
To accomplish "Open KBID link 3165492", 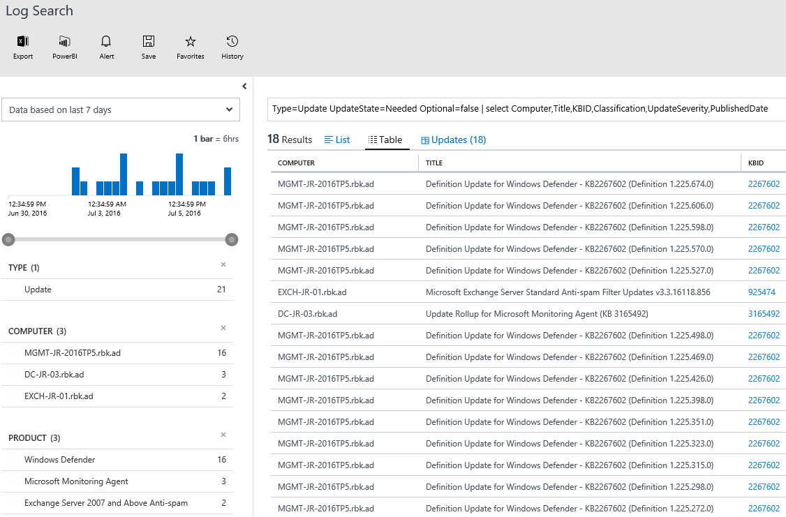I will (764, 314).
